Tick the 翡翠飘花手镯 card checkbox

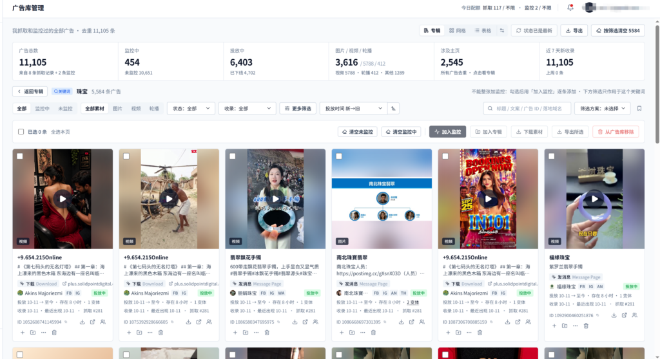coord(232,156)
